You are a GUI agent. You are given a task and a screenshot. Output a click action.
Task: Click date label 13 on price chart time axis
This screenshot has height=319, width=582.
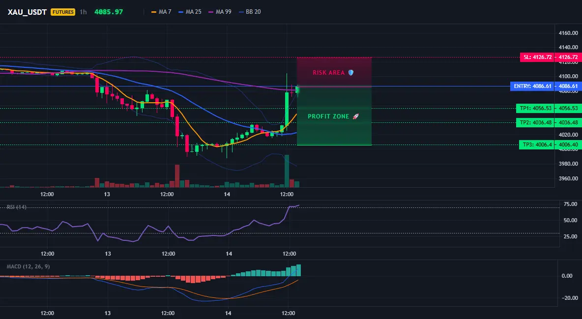coord(107,194)
